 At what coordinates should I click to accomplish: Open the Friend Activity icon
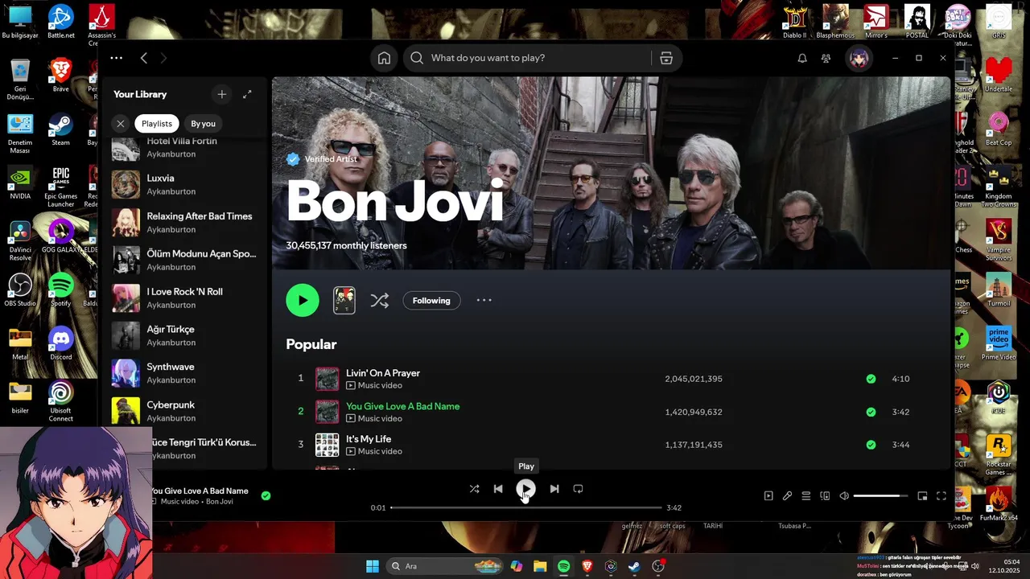pyautogui.click(x=826, y=58)
